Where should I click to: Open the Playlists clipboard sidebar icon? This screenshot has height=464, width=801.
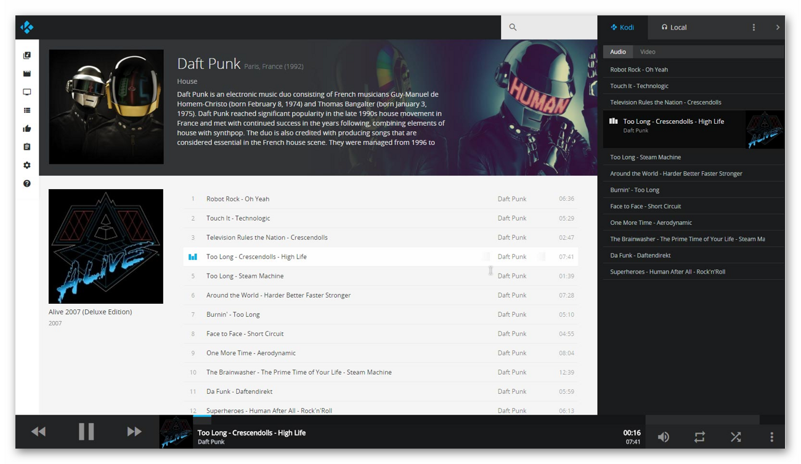27,147
